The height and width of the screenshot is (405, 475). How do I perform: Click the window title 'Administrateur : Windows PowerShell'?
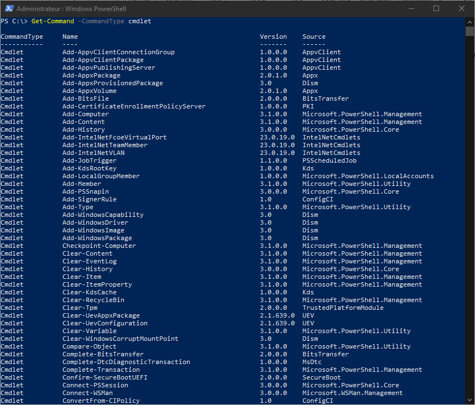click(70, 9)
